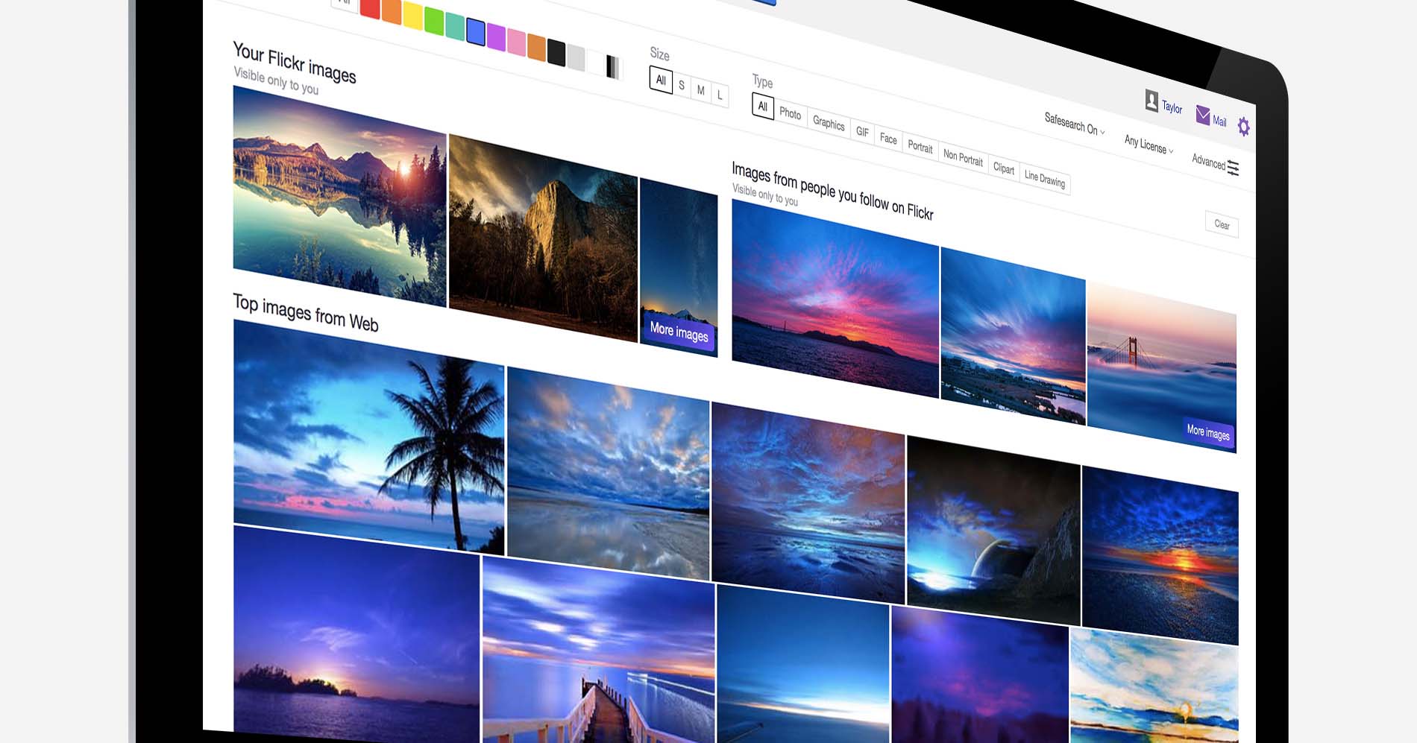1417x743 pixels.
Task: Click the 'Top images from Web' heading
Action: [306, 313]
